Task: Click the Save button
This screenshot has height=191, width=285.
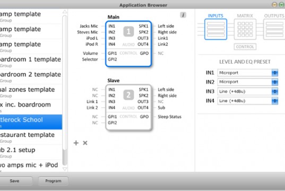Action: [14, 181]
